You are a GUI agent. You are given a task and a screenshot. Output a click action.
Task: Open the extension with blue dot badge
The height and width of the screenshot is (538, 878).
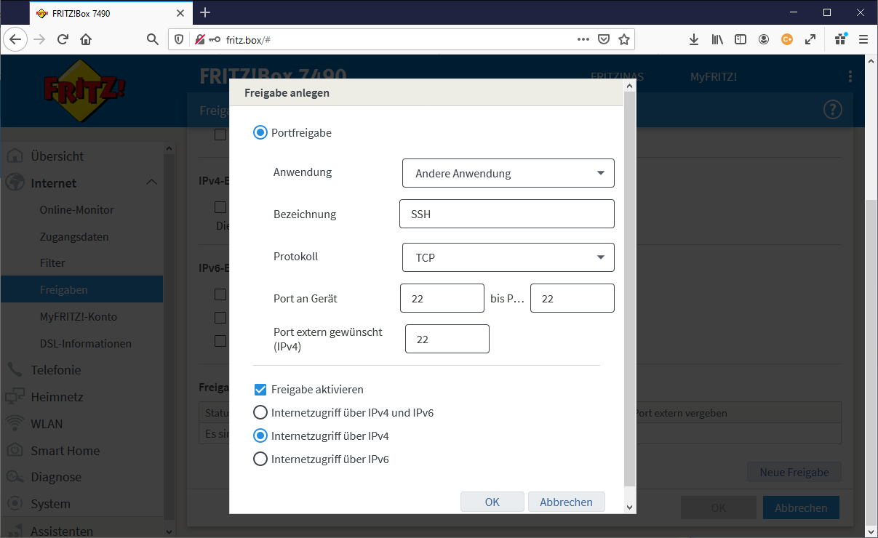[841, 39]
